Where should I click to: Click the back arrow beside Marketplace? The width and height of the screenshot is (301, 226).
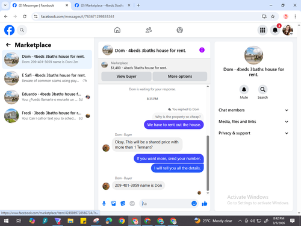click(x=8, y=45)
